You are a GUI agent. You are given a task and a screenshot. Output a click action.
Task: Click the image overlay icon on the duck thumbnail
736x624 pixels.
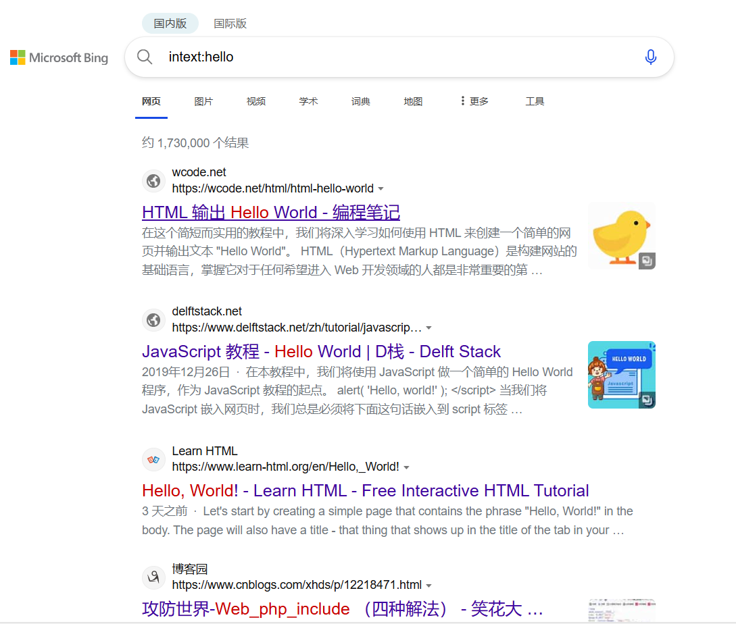click(x=647, y=261)
